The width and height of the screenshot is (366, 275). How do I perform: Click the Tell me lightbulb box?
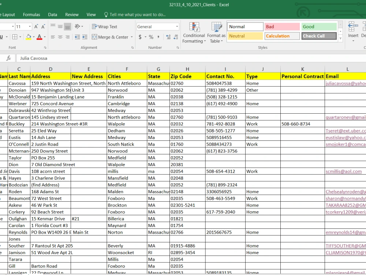point(135,15)
